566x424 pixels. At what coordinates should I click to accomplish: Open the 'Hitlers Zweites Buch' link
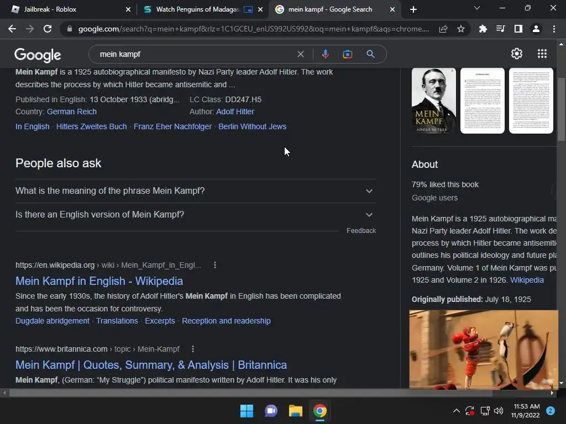91,126
